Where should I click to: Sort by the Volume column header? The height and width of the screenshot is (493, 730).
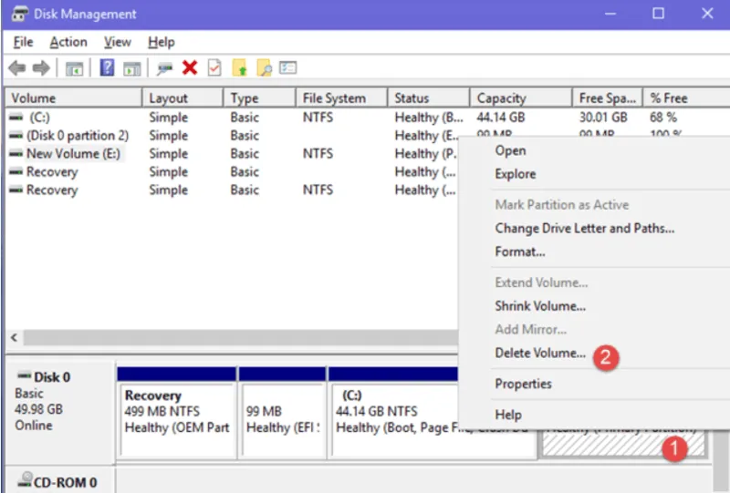pyautogui.click(x=74, y=98)
